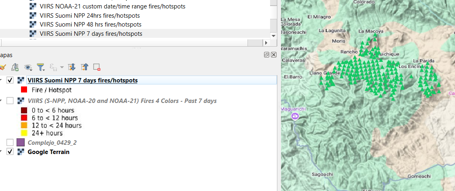This screenshot has height=191, width=455.
Task: Click the Complejo_0429_2 purple color swatch
Action: click(21, 142)
